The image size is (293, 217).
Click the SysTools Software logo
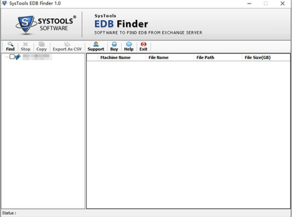[x=45, y=25]
